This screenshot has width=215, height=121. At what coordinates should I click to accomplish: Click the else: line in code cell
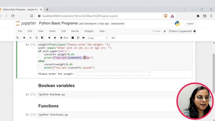42,61
